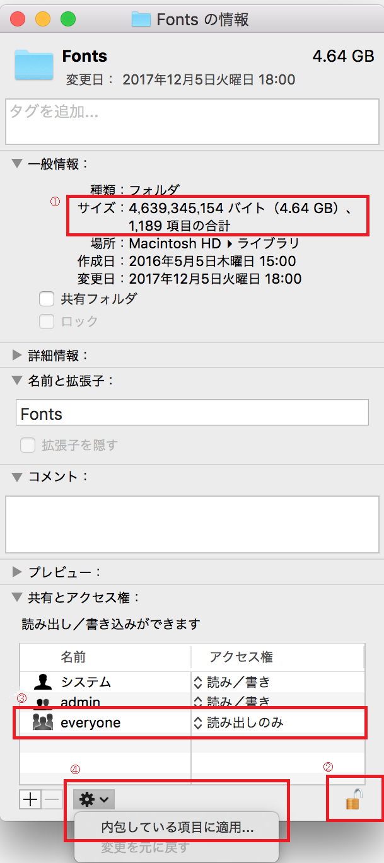
Task: Select the Fonts name text field
Action: tap(189, 412)
